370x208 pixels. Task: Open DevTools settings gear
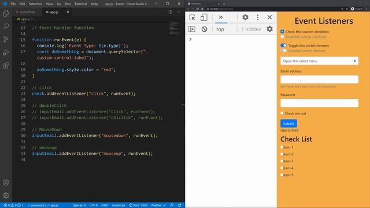(245, 17)
